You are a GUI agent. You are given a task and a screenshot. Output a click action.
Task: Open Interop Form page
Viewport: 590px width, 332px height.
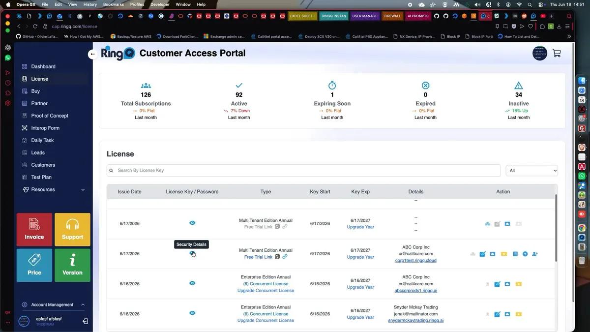pos(45,128)
